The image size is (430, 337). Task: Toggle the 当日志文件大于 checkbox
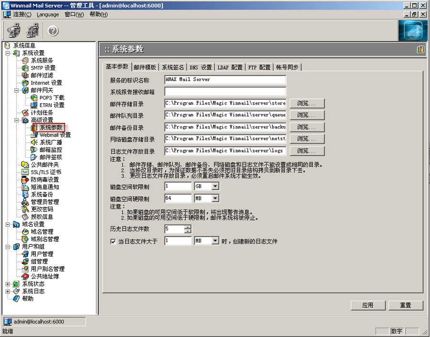click(x=113, y=241)
